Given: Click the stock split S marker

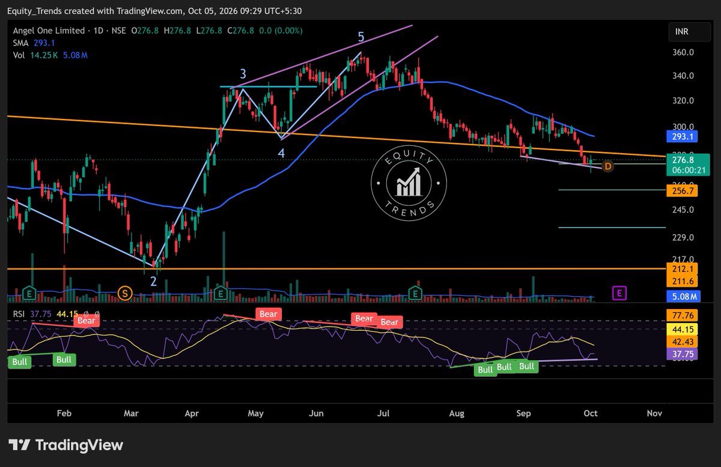Looking at the screenshot, I should coord(125,293).
